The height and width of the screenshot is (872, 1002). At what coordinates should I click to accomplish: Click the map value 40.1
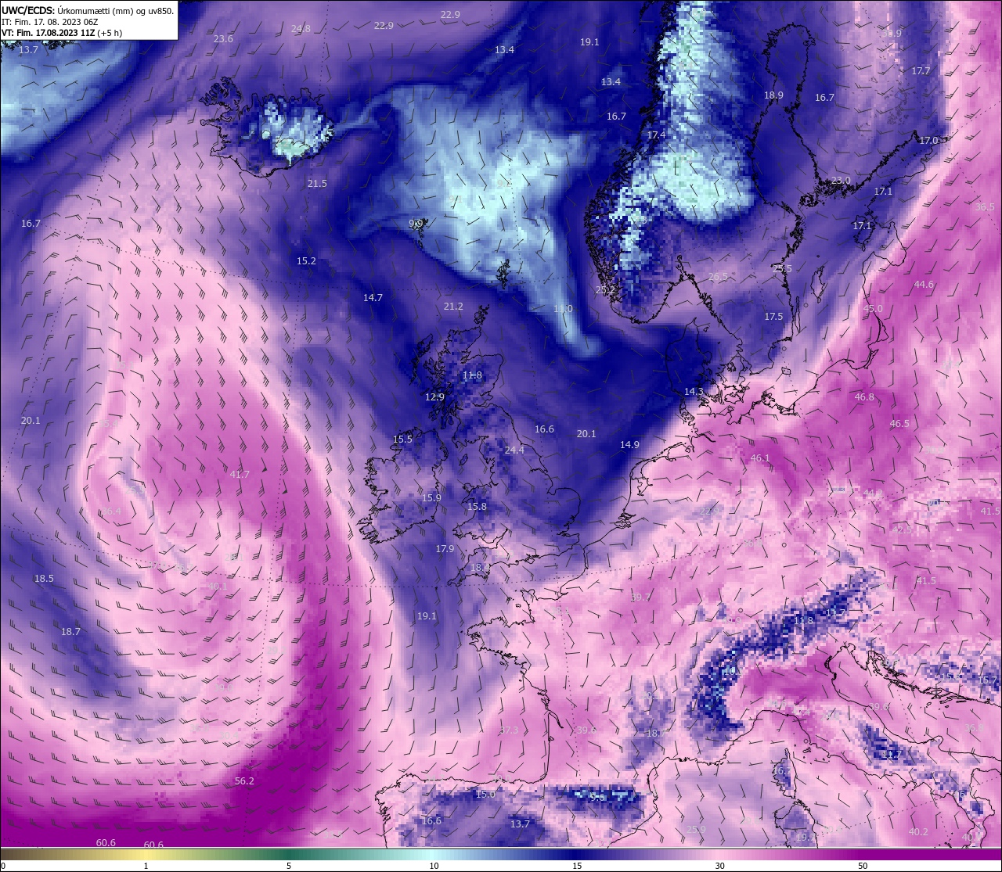click(x=218, y=587)
